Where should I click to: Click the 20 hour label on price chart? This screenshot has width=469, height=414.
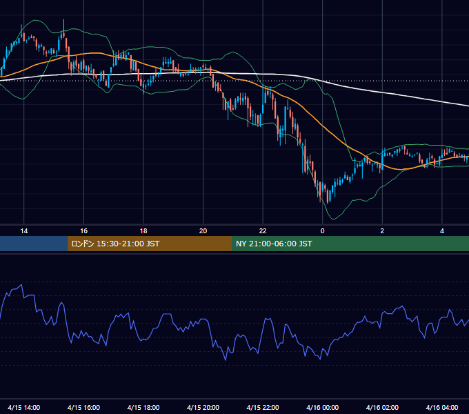(x=203, y=231)
